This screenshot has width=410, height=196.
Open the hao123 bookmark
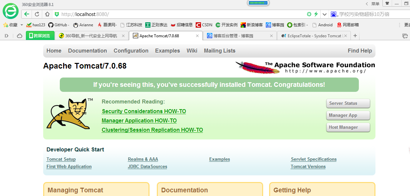(x=36, y=25)
